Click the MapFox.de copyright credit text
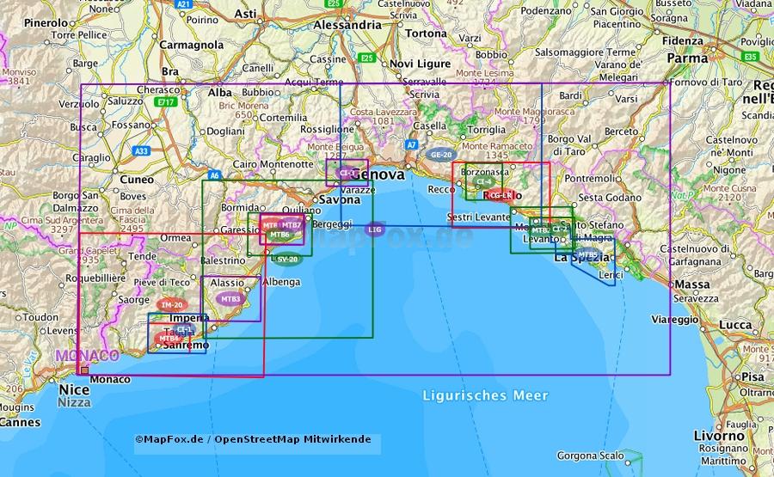This screenshot has width=774, height=477. 170,439
